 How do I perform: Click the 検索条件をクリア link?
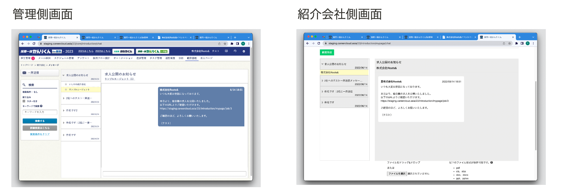pos(40,134)
